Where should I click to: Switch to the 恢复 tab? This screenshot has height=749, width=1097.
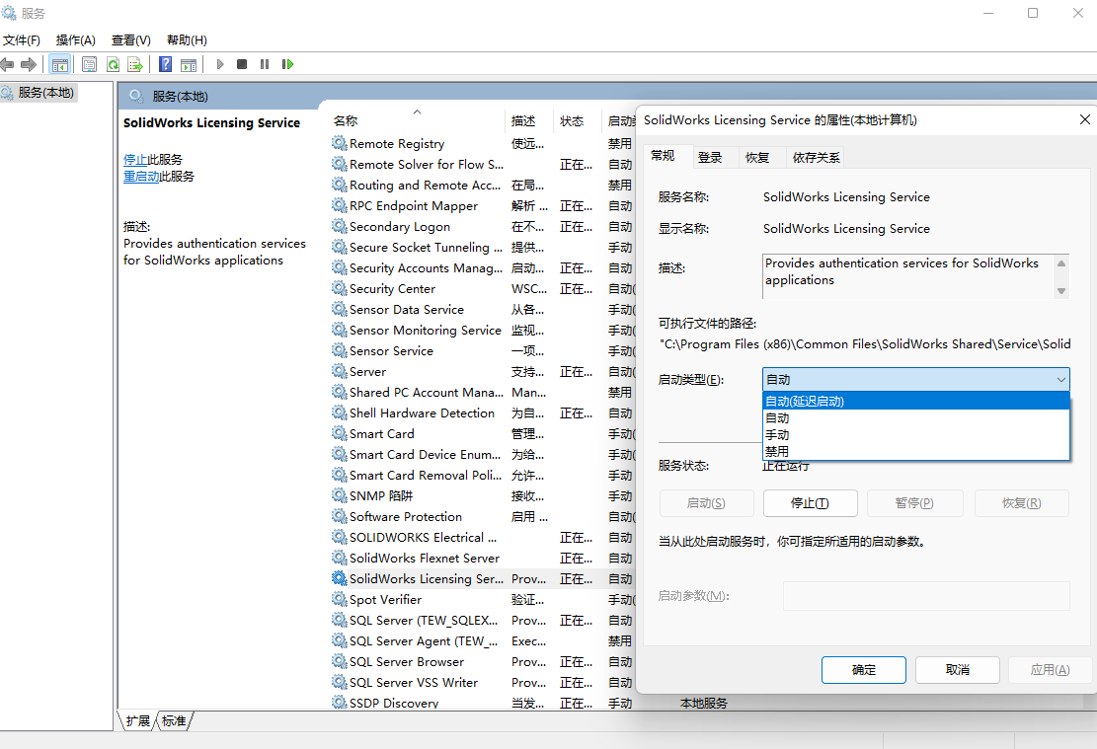757,157
